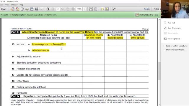This screenshot has width=189, height=106.
Task: Click the sign document pencil icon
Action: point(22,9)
